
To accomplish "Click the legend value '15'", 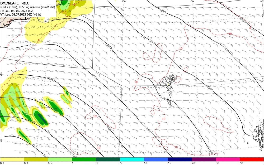I will click(169, 163).
